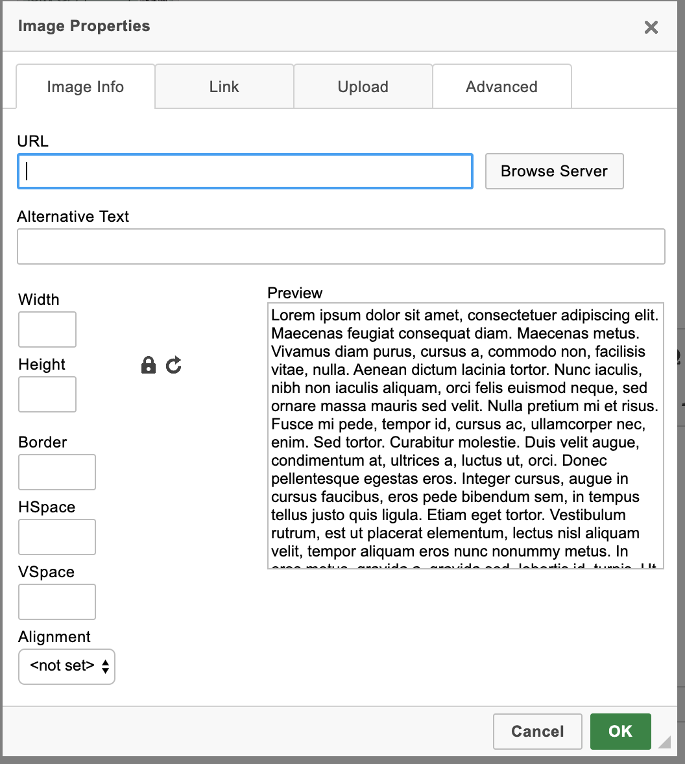Open the Alignment dropdown

pos(66,666)
